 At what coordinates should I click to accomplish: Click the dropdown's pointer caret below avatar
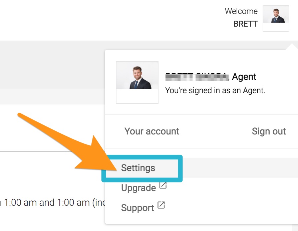pos(292,47)
